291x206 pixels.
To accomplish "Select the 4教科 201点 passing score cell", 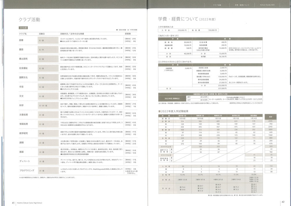I will coord(218,179).
